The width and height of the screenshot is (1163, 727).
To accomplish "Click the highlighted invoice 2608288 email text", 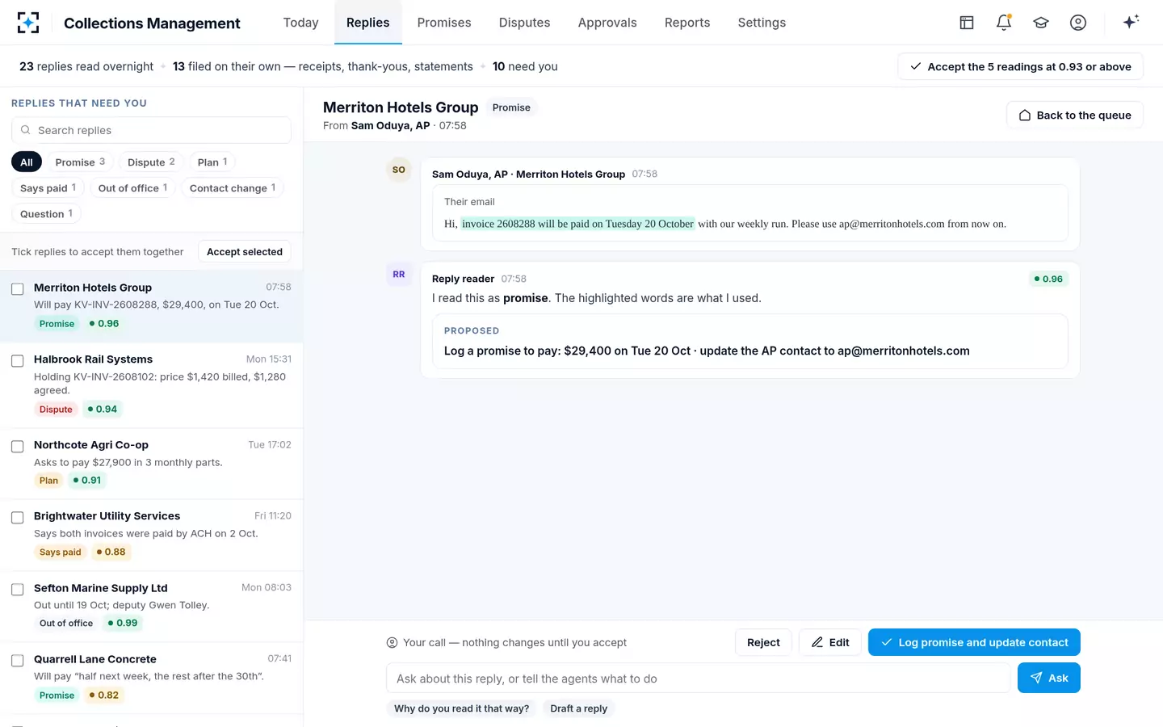I will click(x=577, y=224).
